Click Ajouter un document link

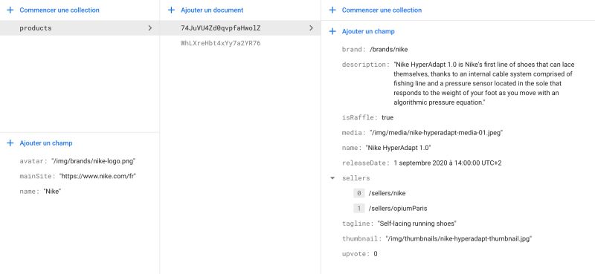(x=212, y=10)
